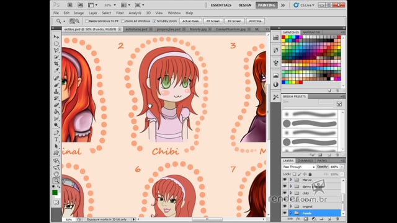Toggle lock transparent pixels
The width and height of the screenshot is (397, 223).
pos(294,174)
